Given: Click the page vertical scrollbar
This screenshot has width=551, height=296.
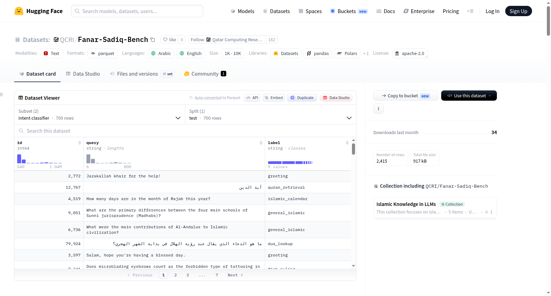Looking at the screenshot, I should (x=548, y=21).
